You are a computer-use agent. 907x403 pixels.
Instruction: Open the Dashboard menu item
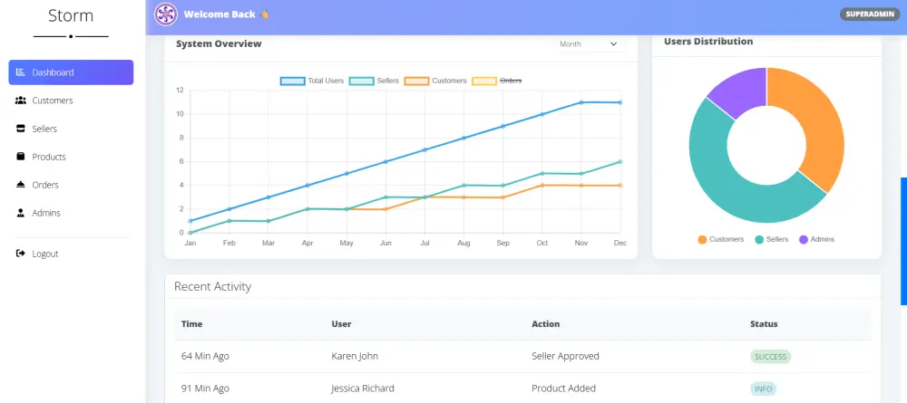pos(71,72)
